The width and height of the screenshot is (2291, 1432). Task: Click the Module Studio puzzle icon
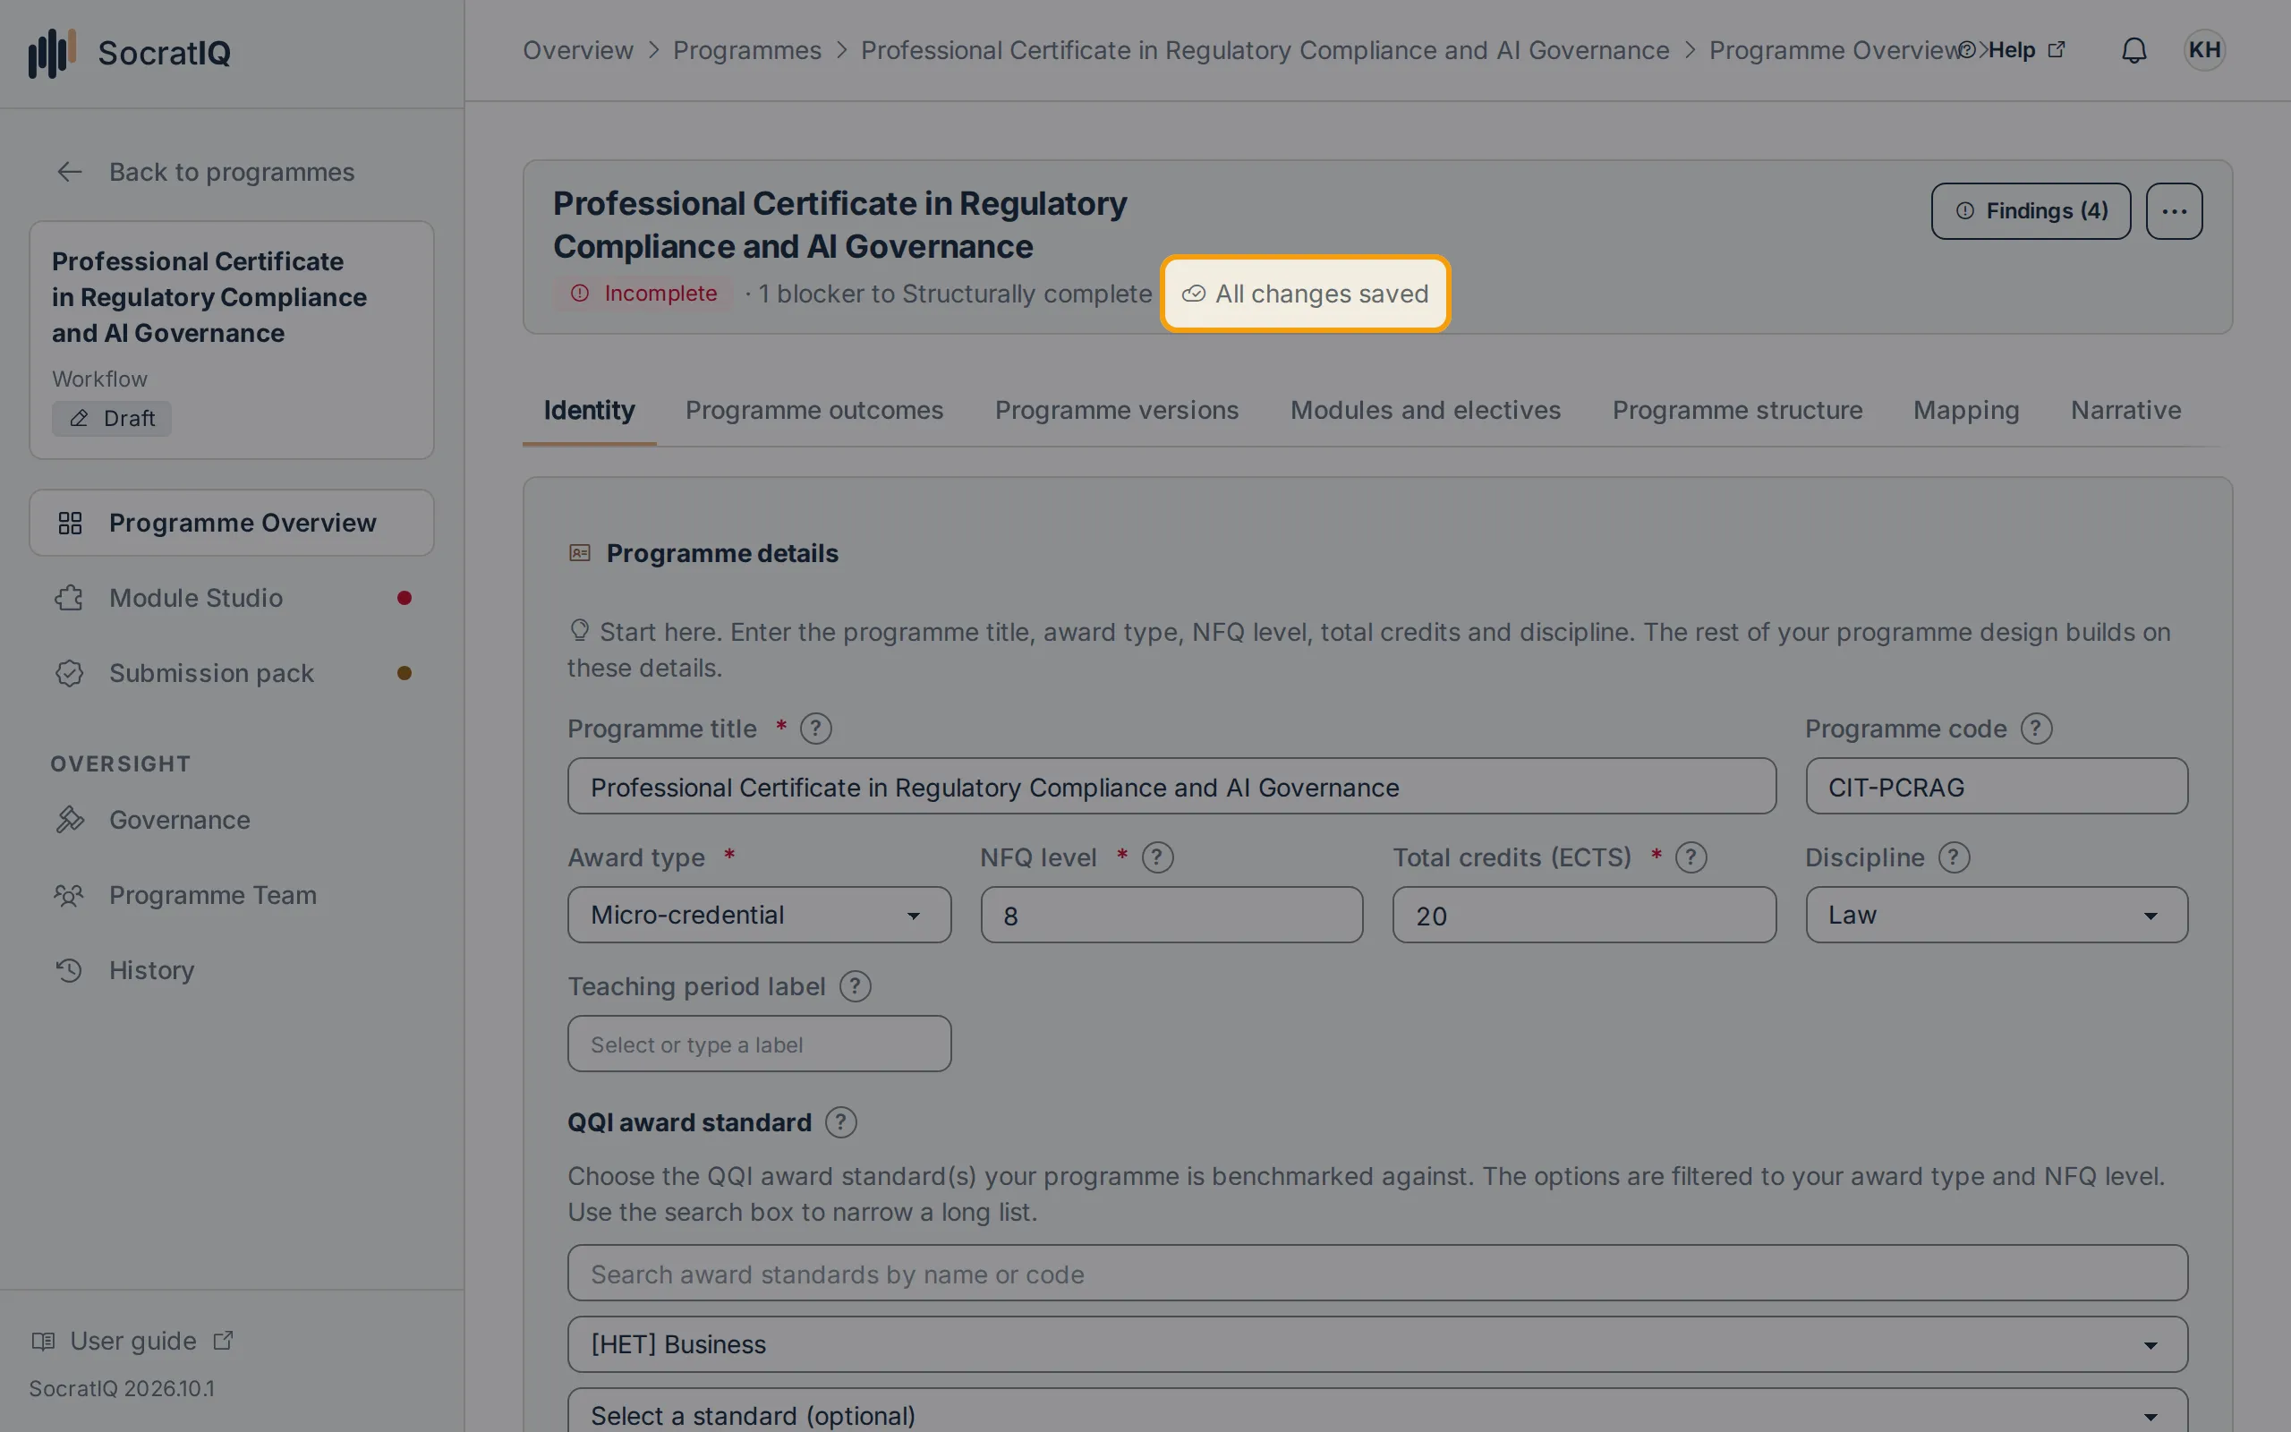tap(69, 598)
